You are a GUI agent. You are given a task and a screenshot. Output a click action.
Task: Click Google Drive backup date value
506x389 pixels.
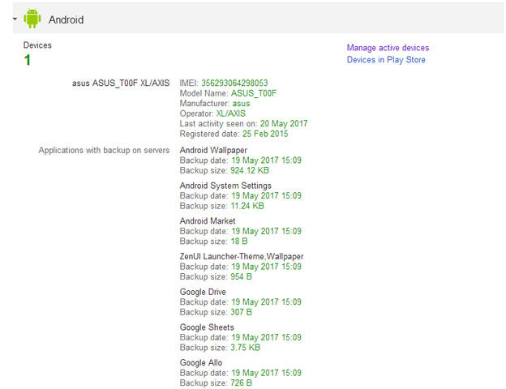tap(267, 302)
